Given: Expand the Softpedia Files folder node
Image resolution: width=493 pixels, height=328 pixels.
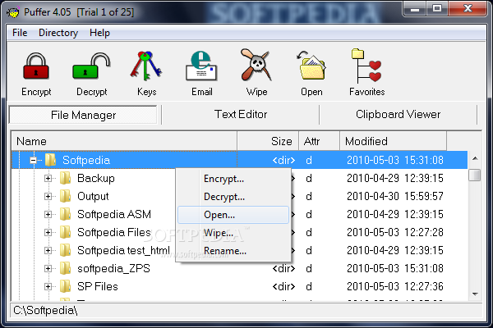Looking at the screenshot, I should coord(48,233).
